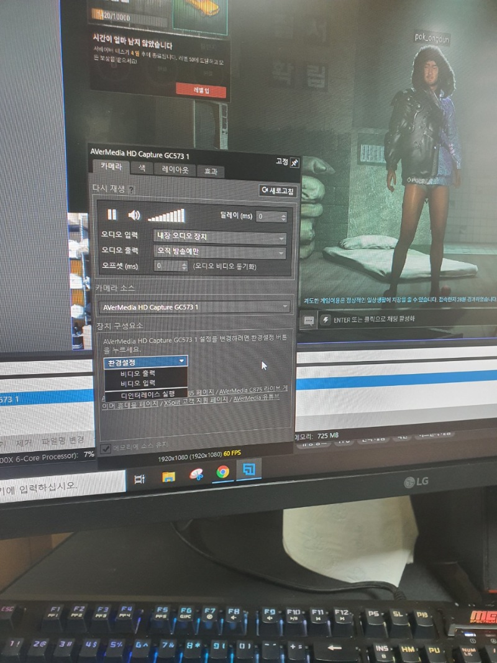The width and height of the screenshot is (497, 663).
Task: Select the 효과 tab
Action: [x=211, y=171]
